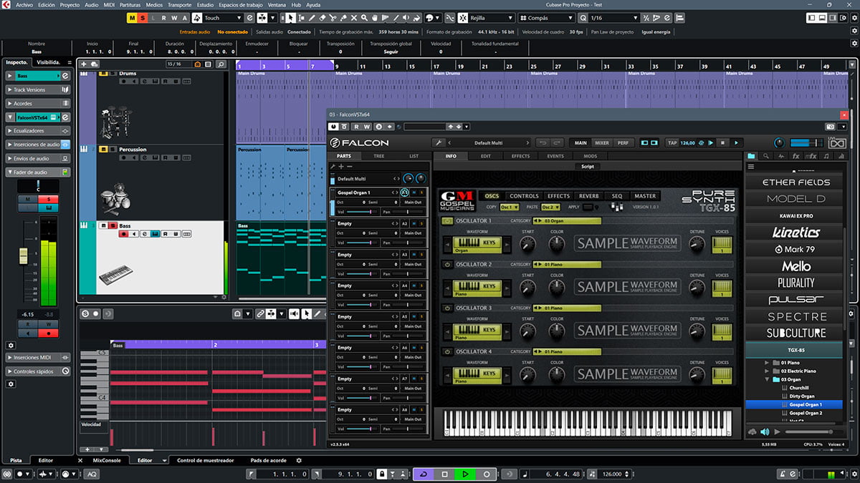This screenshot has height=483, width=860.
Task: Open the Falcon browser search icon
Action: pyautogui.click(x=766, y=155)
